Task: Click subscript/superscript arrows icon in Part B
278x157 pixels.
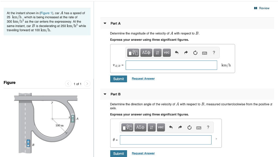Action: tap(151, 127)
